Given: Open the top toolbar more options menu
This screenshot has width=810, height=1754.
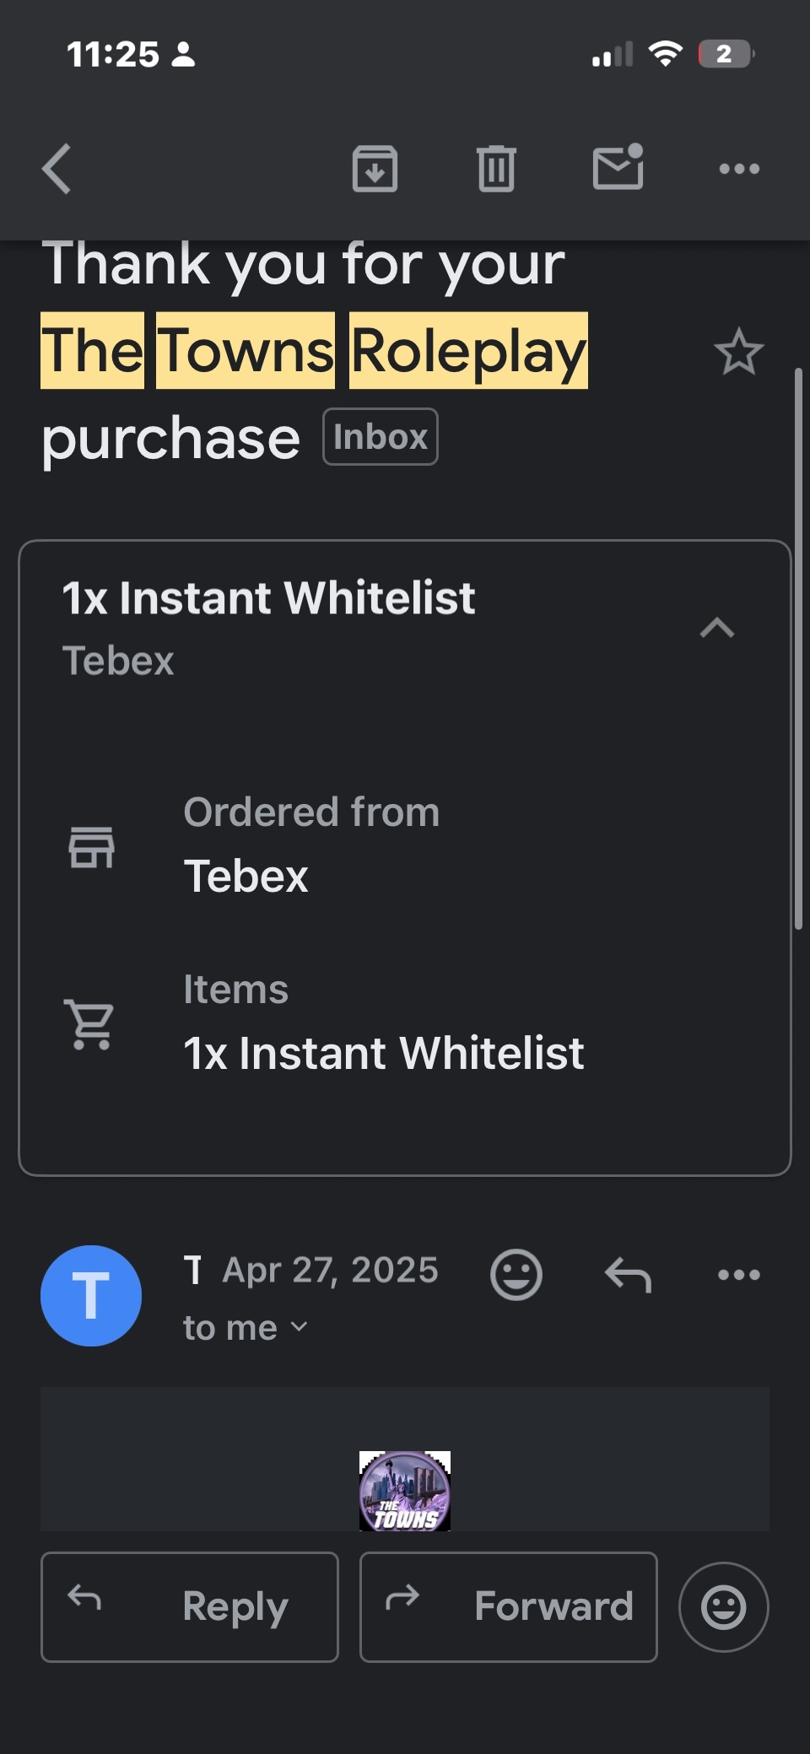Looking at the screenshot, I should [739, 169].
